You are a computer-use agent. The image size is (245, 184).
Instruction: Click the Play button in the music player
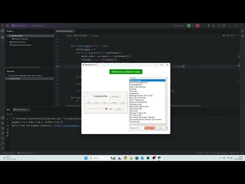[89, 102]
